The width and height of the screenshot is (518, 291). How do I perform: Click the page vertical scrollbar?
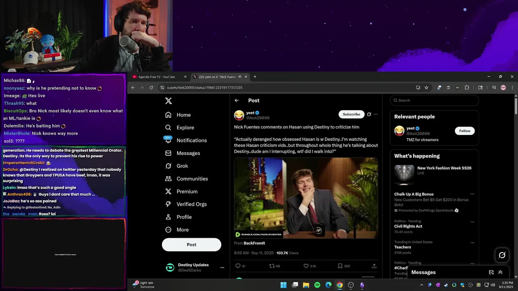click(x=516, y=106)
